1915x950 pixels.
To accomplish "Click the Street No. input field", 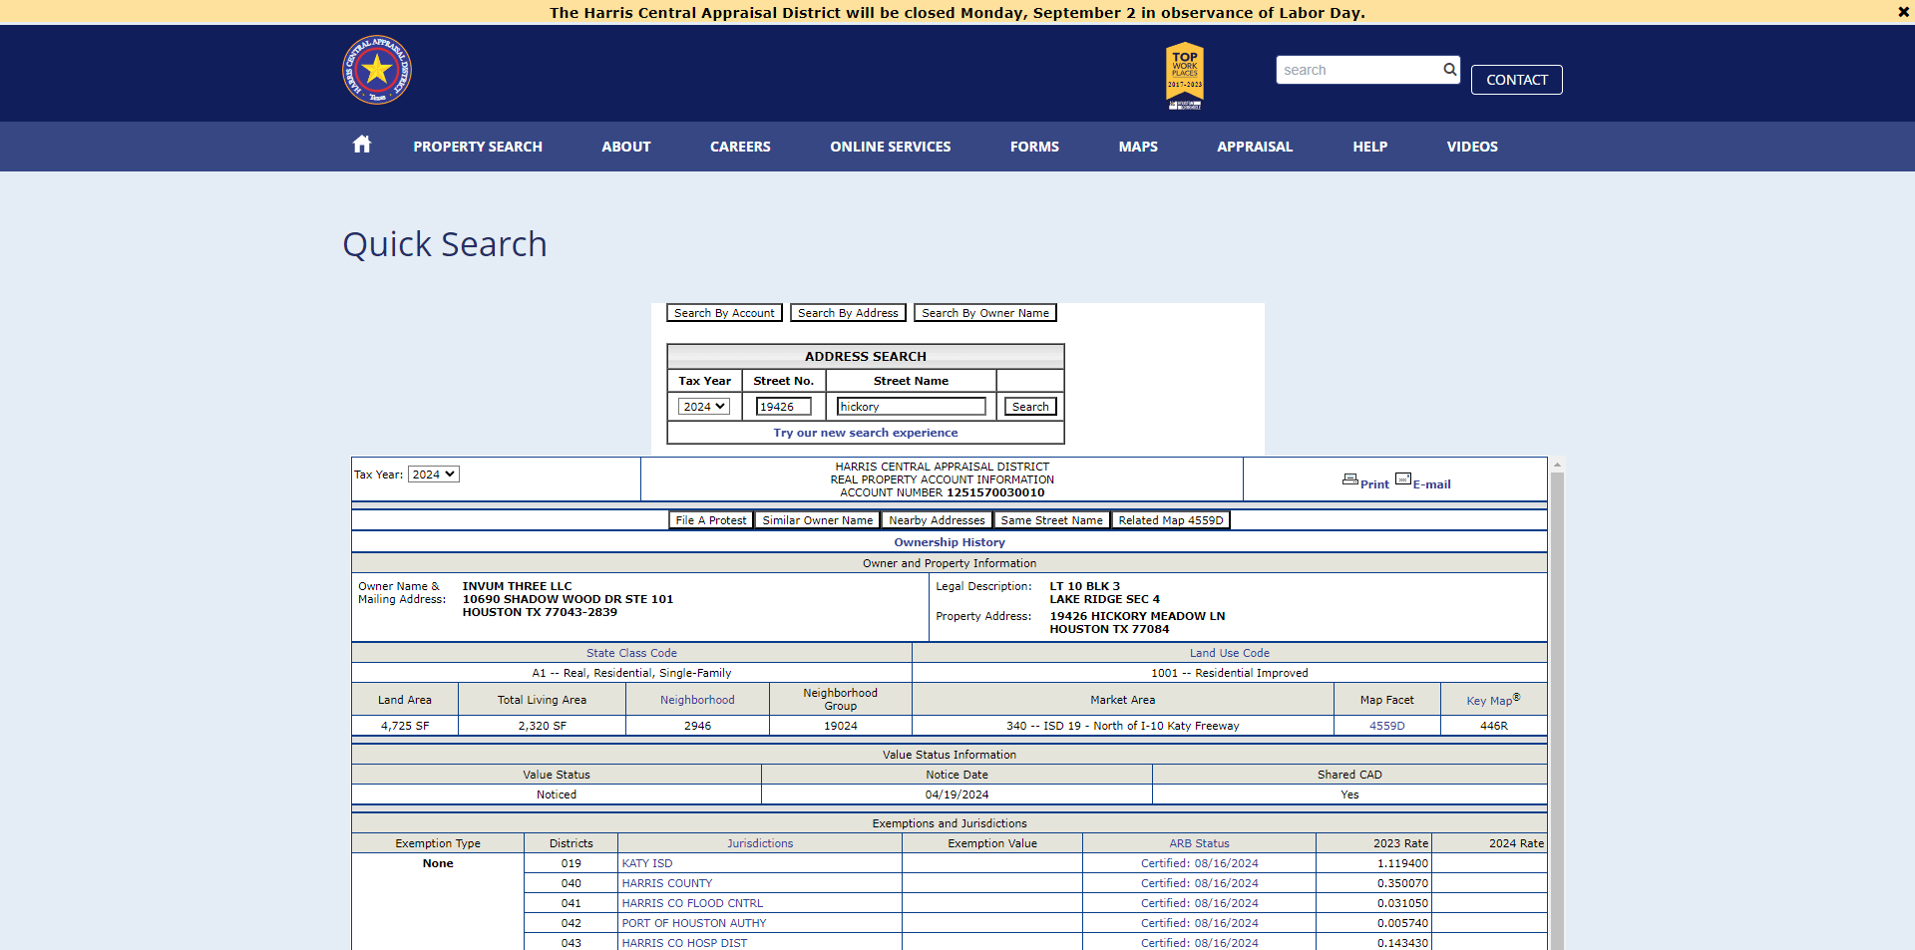I will point(784,407).
